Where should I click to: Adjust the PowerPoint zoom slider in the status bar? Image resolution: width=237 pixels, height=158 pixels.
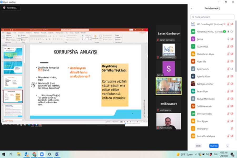[137, 122]
